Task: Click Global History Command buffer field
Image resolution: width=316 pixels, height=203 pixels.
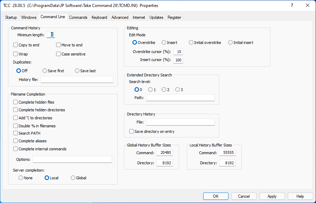Action: pos(165,152)
